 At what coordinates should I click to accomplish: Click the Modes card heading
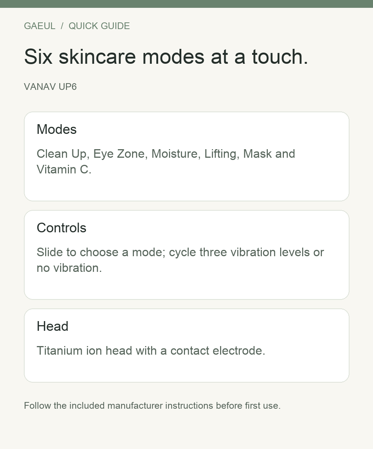(x=57, y=129)
